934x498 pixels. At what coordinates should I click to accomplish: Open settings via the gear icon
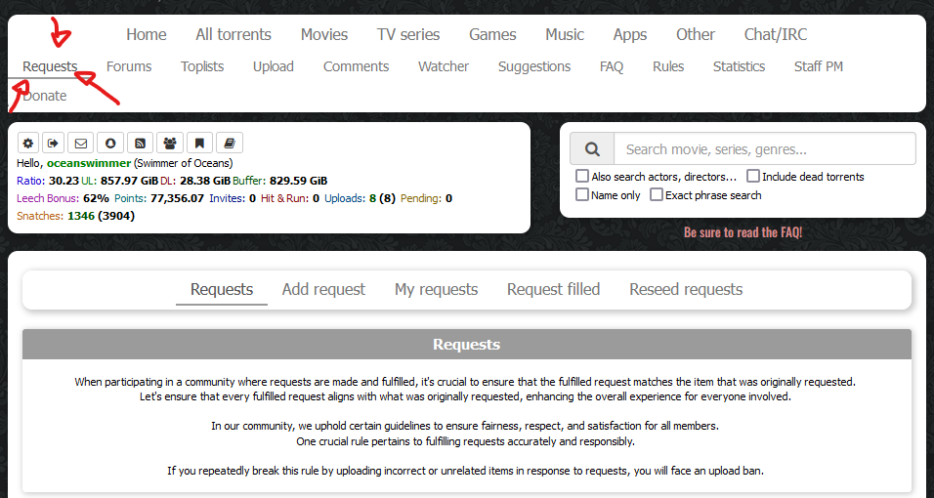[x=28, y=143]
